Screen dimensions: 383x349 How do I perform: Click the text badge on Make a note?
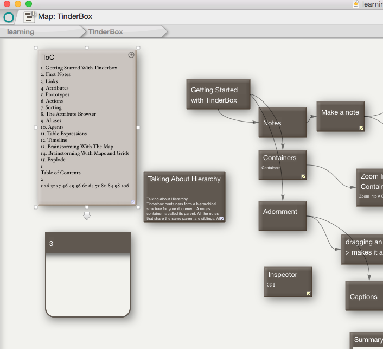click(361, 128)
